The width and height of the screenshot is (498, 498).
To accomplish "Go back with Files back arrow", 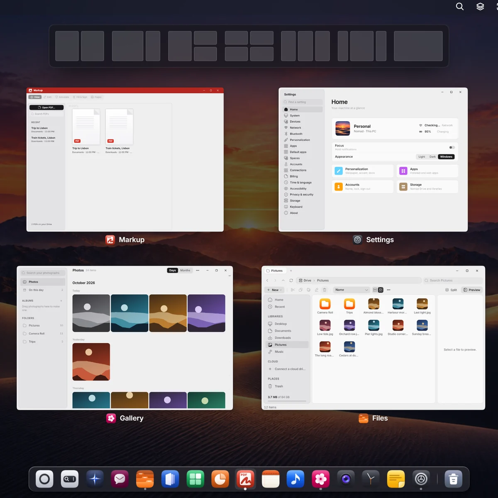I will [x=267, y=281].
